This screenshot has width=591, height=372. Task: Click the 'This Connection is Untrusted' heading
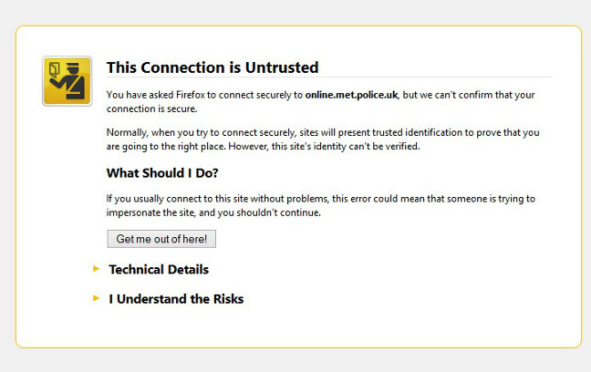pyautogui.click(x=213, y=67)
